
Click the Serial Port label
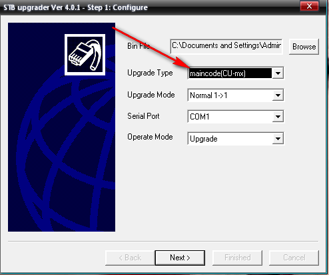(x=143, y=116)
